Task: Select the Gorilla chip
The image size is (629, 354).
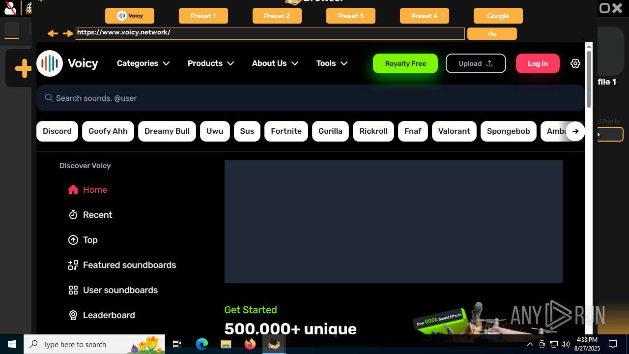Action: tap(330, 131)
